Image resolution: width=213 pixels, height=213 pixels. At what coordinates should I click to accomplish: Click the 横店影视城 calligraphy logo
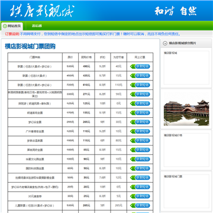tap(42, 10)
